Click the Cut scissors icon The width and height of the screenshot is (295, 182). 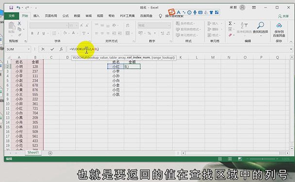click(x=19, y=24)
